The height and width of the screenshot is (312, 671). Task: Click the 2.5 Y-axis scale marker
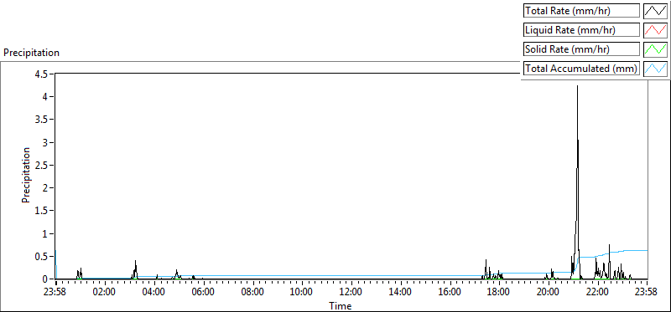(x=43, y=165)
